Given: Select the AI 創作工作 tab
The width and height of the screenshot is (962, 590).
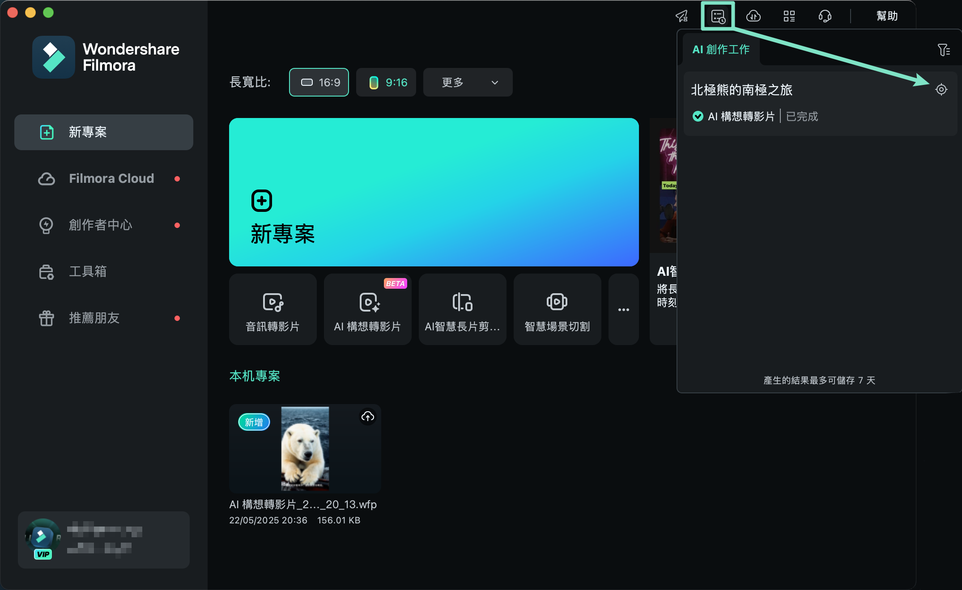Looking at the screenshot, I should [721, 49].
